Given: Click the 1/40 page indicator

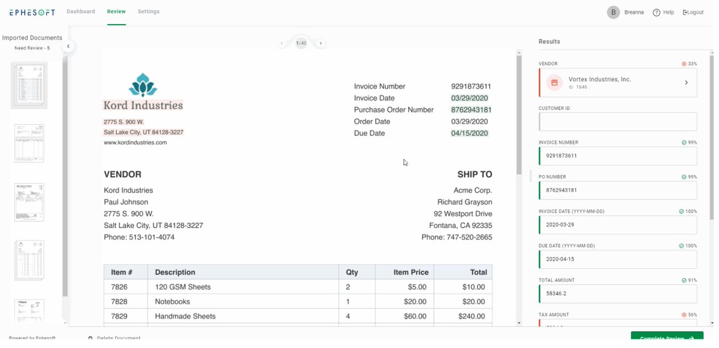Looking at the screenshot, I should coord(301,43).
